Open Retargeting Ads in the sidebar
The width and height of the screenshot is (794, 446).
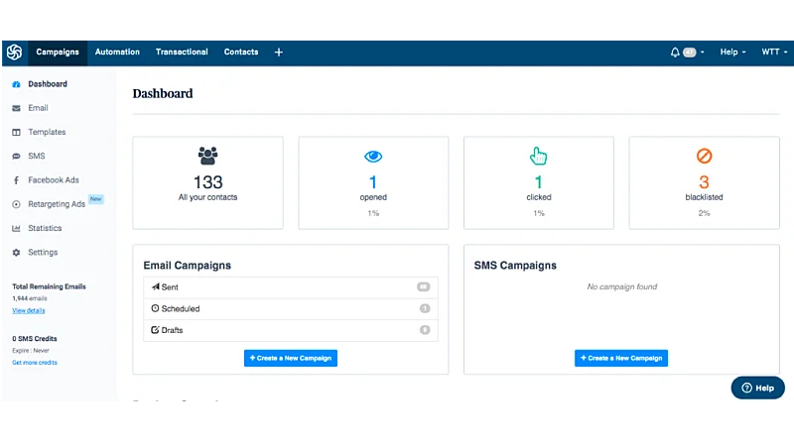[x=57, y=204]
